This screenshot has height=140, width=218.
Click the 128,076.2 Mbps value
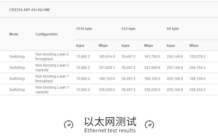click(x=197, y=57)
